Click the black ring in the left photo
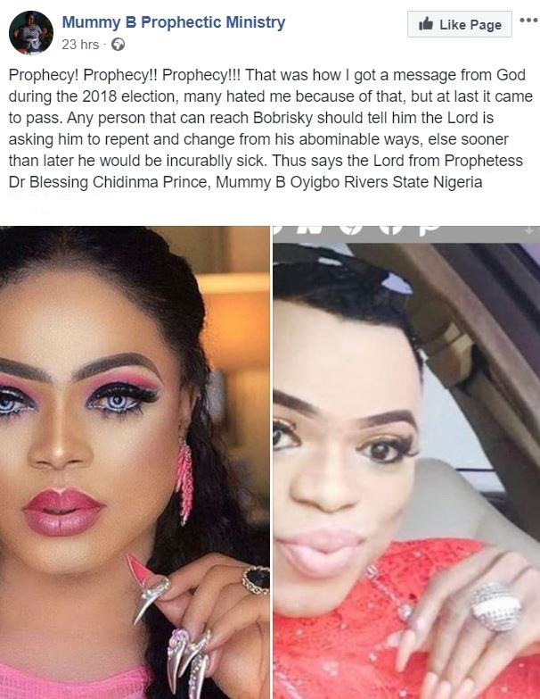Image resolution: width=540 pixels, height=699 pixels. coord(256,579)
